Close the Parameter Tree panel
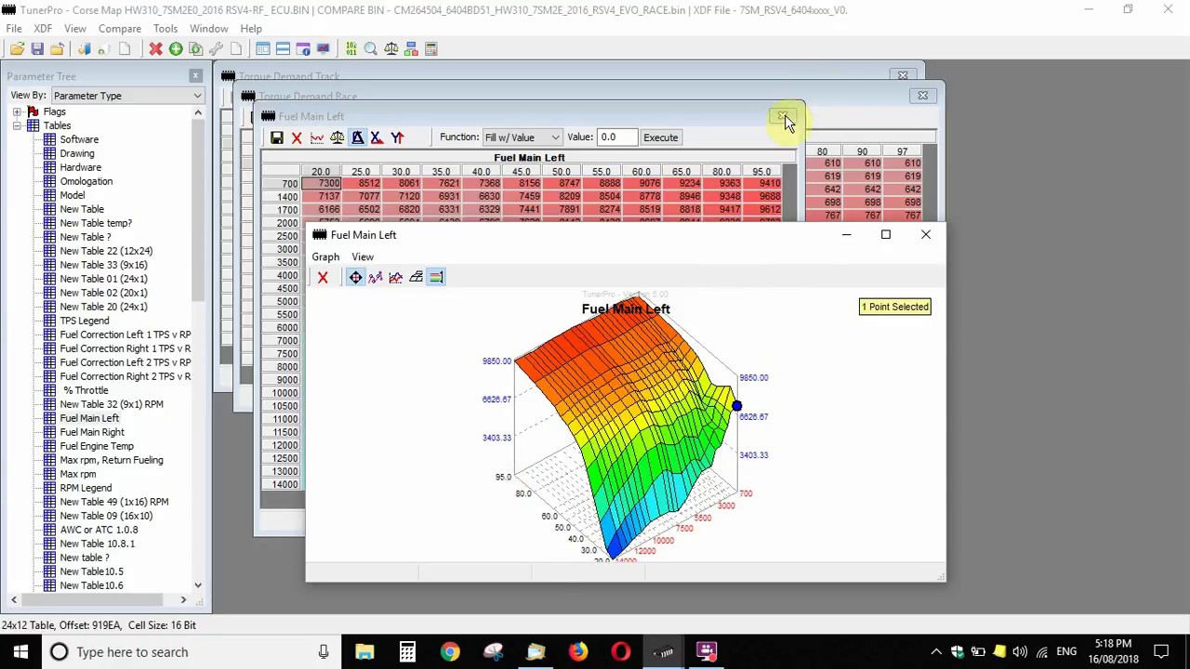The width and height of the screenshot is (1190, 669). pos(195,75)
